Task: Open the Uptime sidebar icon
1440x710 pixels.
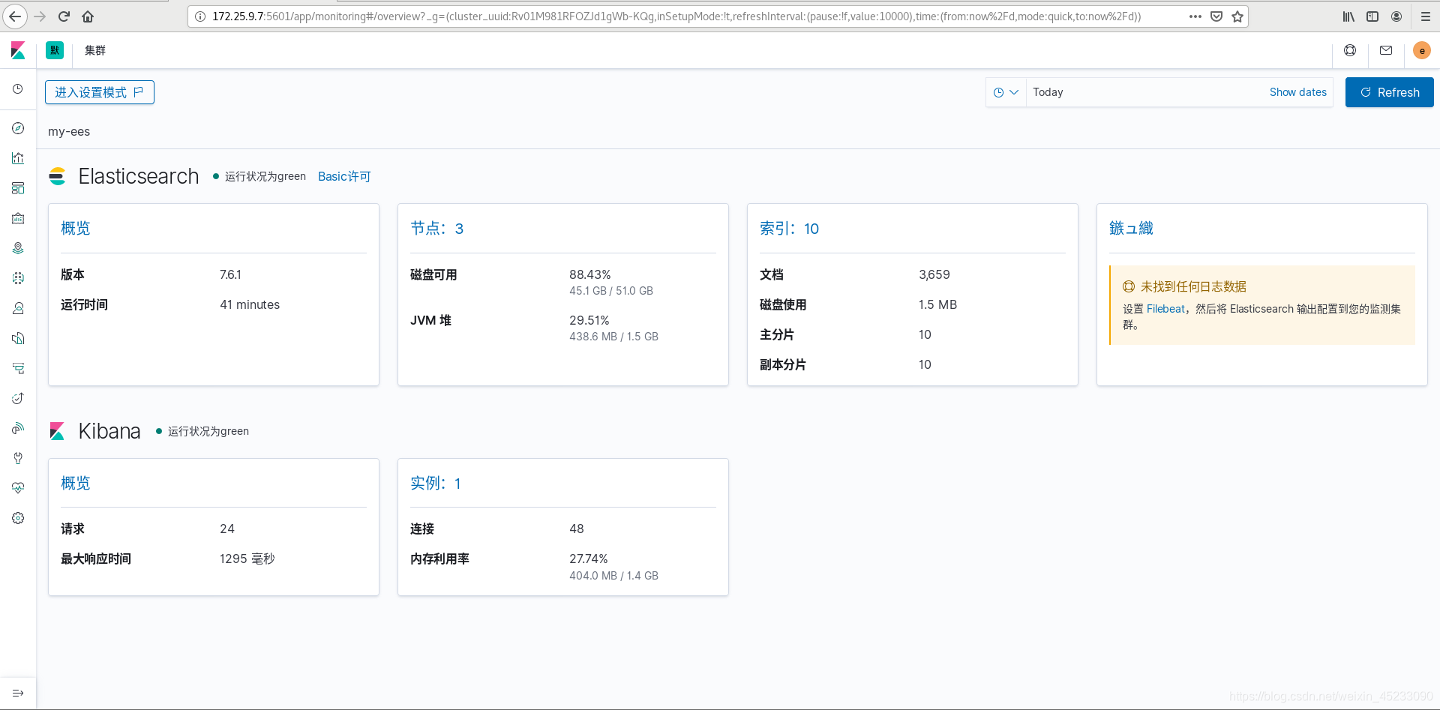Action: click(x=18, y=398)
